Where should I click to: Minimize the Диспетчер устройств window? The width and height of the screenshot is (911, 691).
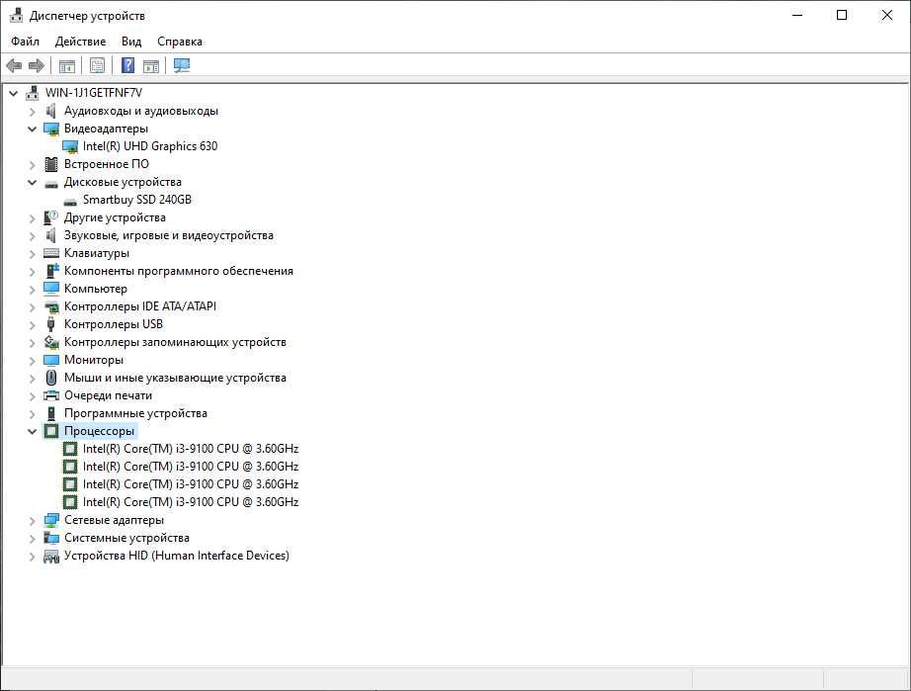point(797,15)
